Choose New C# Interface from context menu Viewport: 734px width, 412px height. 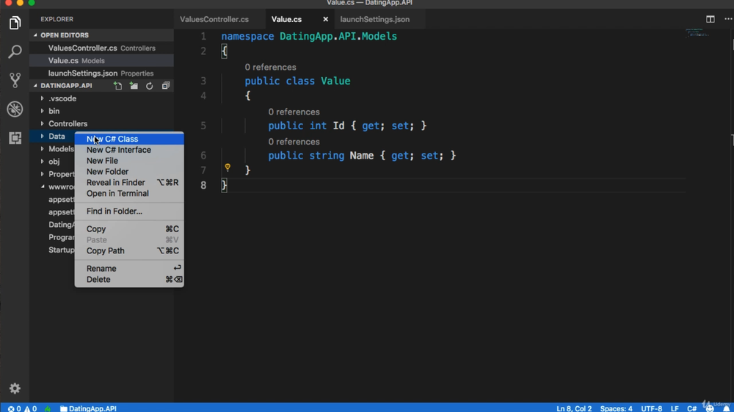[x=129, y=150]
